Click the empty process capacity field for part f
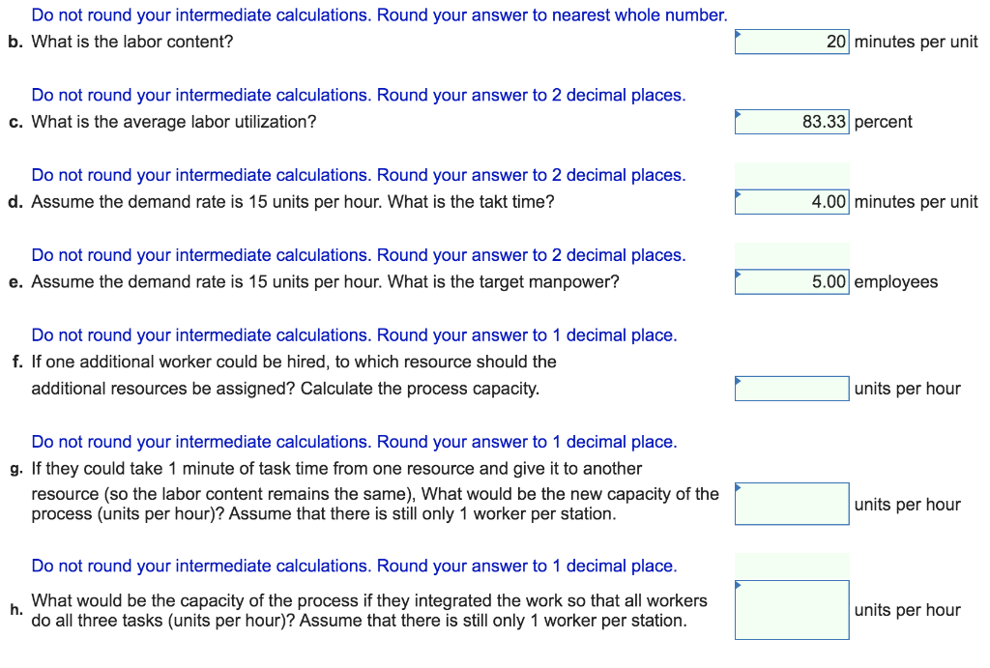The width and height of the screenshot is (990, 668). (791, 388)
